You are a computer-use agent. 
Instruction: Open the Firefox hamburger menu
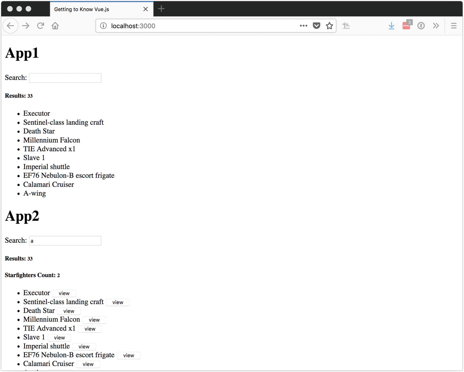(454, 26)
